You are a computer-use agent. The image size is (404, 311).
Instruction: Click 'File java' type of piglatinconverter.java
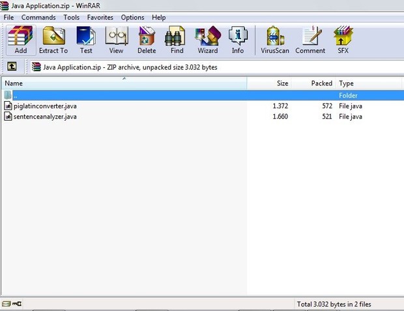[351, 106]
